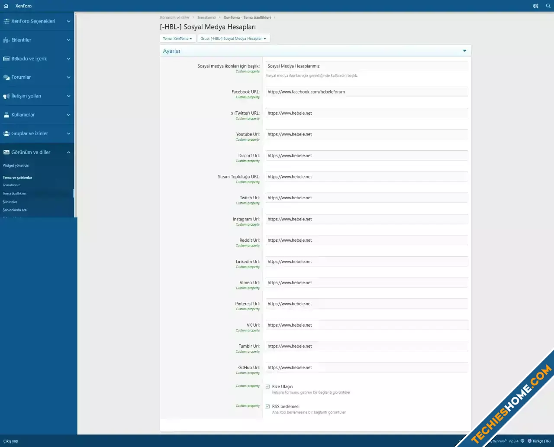
Task: Click the Reddit Url input field
Action: pos(367,240)
